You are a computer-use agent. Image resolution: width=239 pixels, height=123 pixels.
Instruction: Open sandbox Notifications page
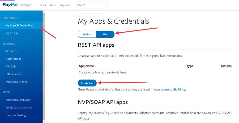tap(13, 59)
